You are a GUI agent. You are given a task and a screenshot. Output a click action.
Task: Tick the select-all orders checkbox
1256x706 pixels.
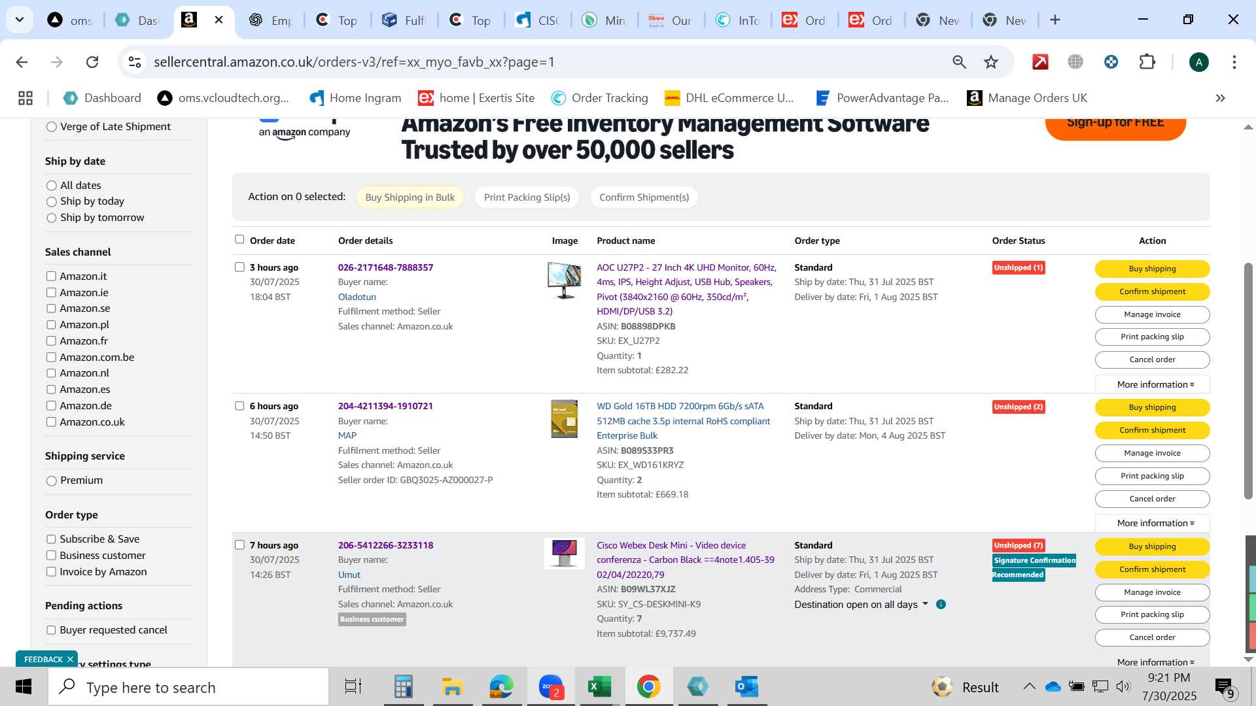click(239, 239)
